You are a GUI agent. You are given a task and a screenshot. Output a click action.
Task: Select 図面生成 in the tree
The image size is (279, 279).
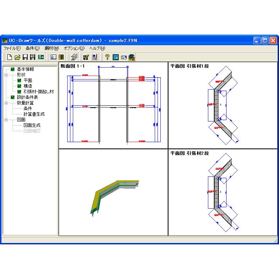point(32,125)
